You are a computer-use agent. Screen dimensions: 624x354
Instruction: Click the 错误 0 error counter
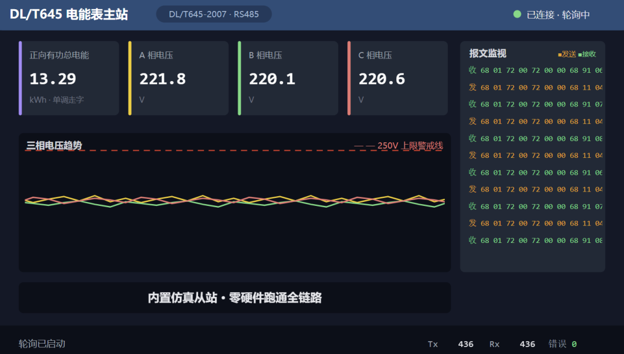(x=562, y=344)
